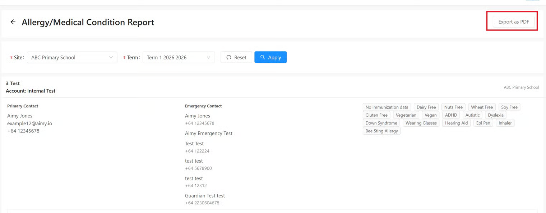Click the example12@aimy.io email address
546x213 pixels.
[x=30, y=124]
